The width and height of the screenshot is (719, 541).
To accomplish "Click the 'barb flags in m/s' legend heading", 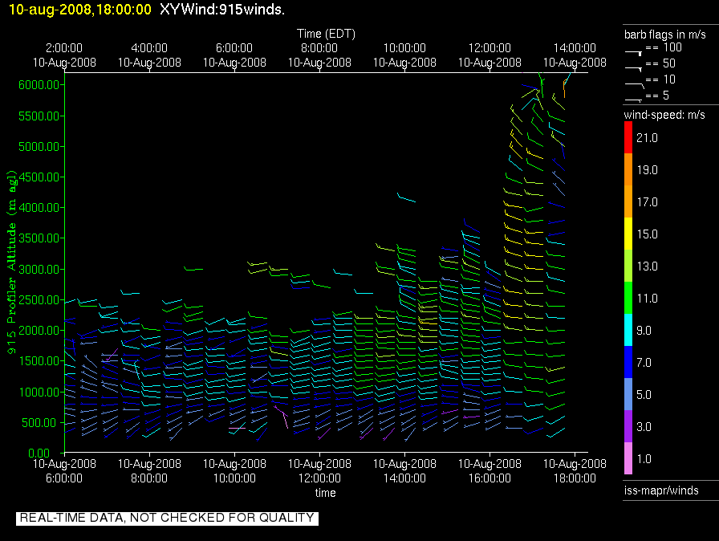I will 665,35.
